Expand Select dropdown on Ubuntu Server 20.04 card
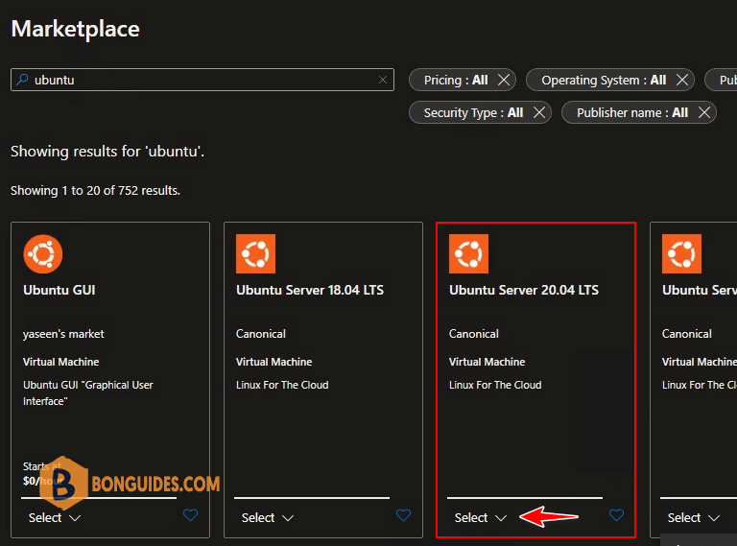 [x=481, y=518]
